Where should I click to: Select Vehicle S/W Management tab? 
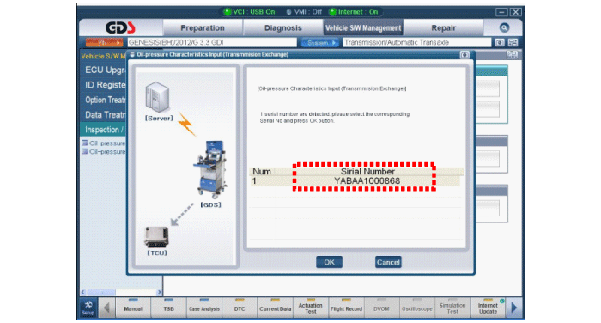363,28
